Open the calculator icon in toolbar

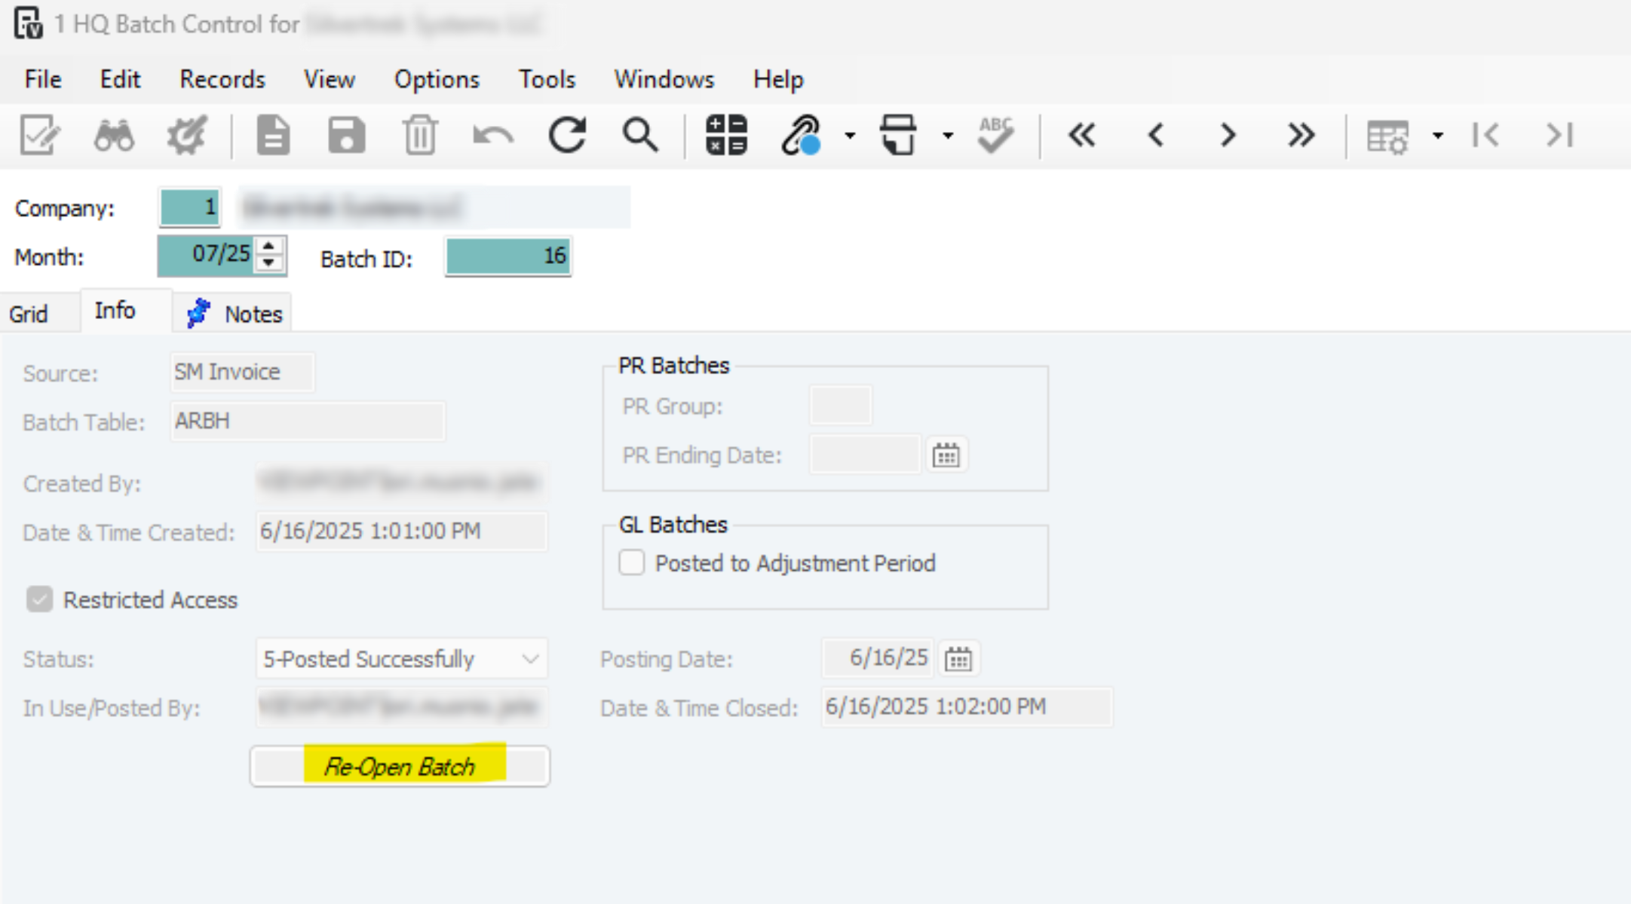point(726,136)
